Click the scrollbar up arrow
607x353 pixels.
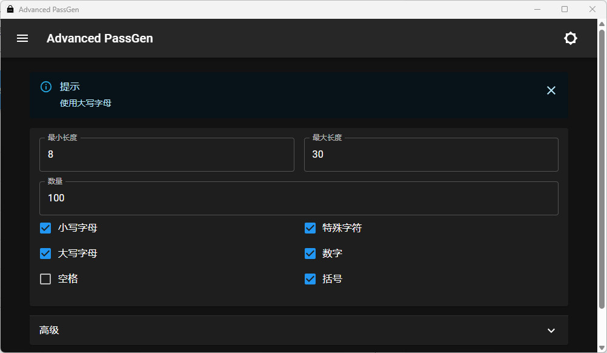pyautogui.click(x=602, y=24)
